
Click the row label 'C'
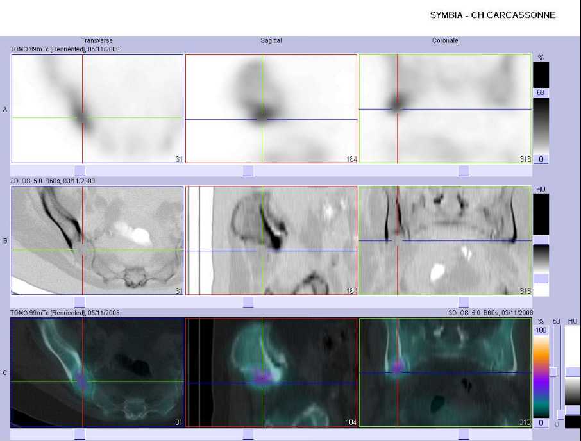click(5, 373)
